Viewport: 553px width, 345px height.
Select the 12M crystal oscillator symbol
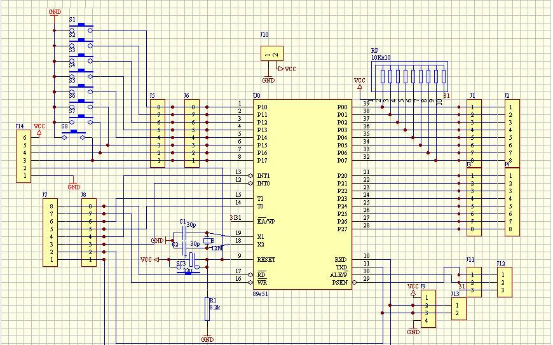tap(208, 241)
